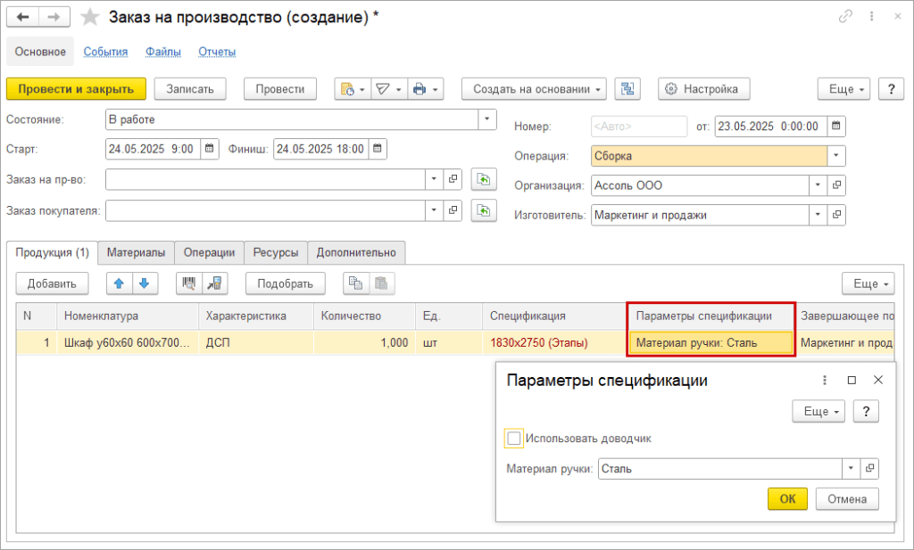
Task: Switch to the Материалы tab
Action: coord(136,252)
